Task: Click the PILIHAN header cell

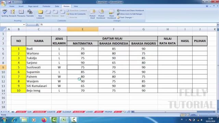Action: coord(200,41)
